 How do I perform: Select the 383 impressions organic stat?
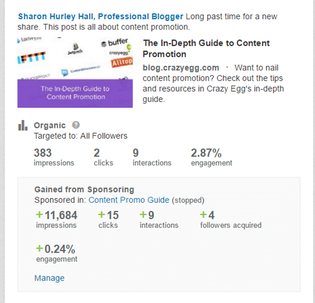click(43, 153)
